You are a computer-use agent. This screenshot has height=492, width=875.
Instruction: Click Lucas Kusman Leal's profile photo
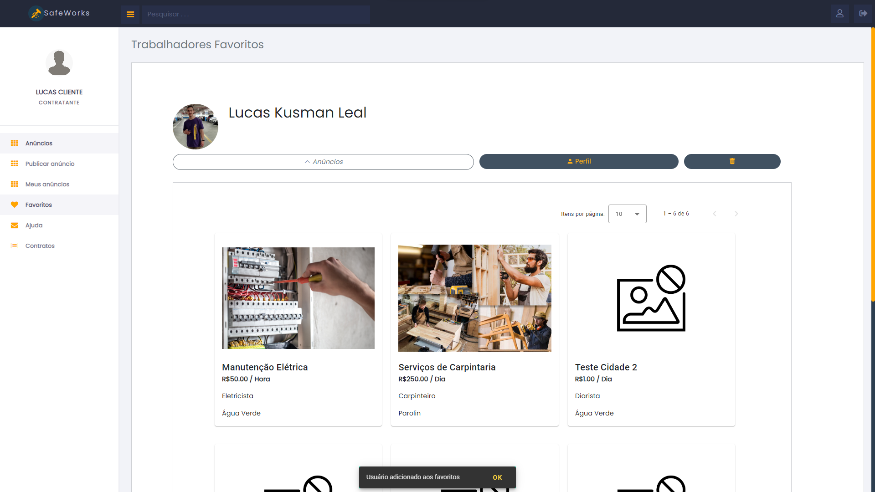pyautogui.click(x=196, y=127)
